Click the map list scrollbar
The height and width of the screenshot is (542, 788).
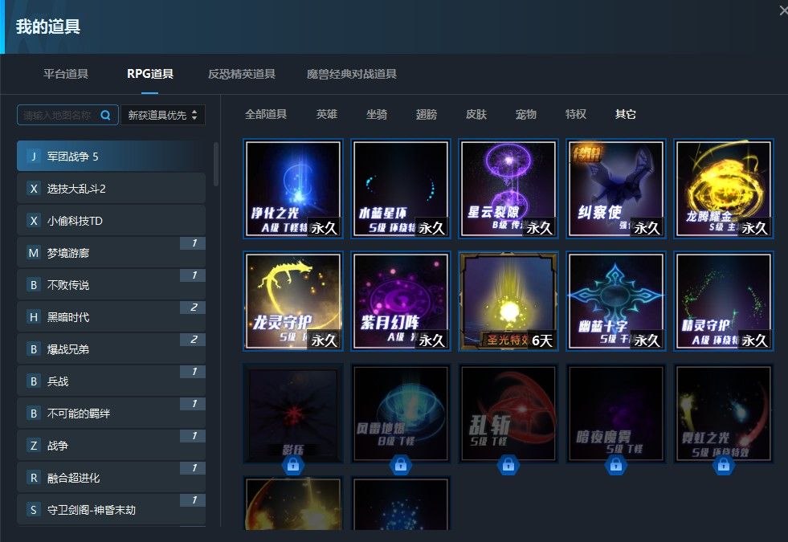pos(216,165)
